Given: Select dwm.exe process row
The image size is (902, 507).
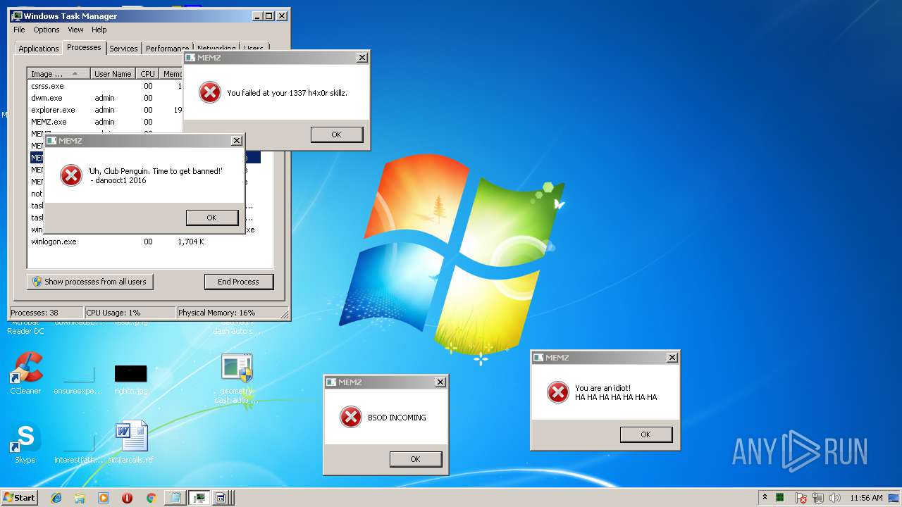Looking at the screenshot, I should [x=106, y=98].
